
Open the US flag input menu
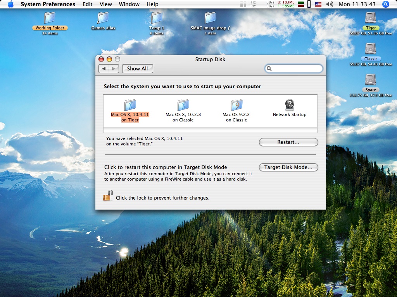click(318, 4)
